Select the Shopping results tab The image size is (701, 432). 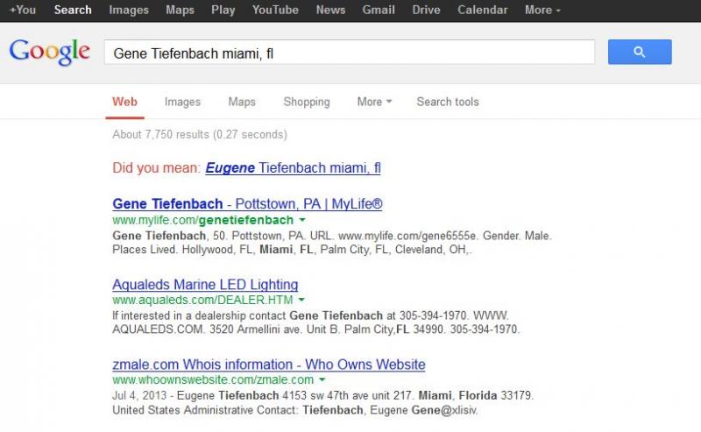[307, 102]
